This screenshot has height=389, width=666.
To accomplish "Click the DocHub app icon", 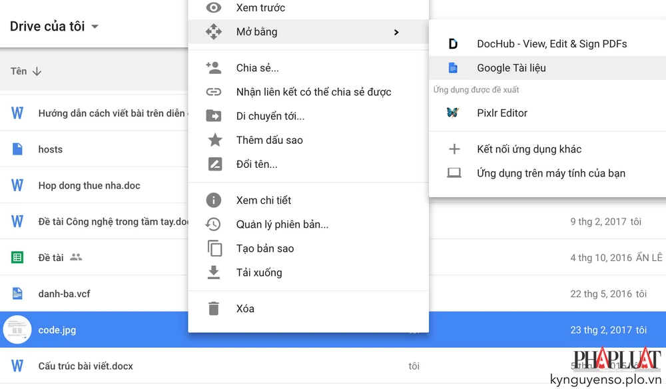I will tap(453, 44).
